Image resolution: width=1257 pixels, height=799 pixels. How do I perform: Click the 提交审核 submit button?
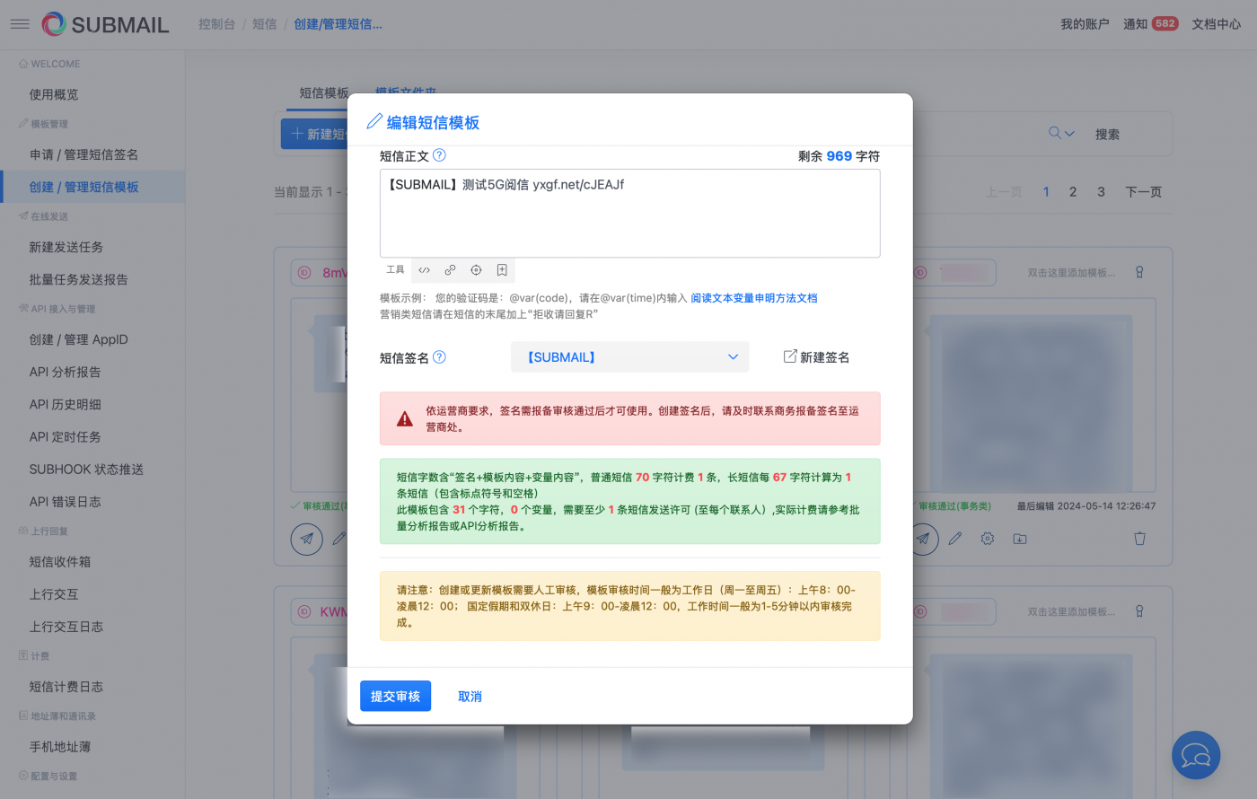[395, 696]
